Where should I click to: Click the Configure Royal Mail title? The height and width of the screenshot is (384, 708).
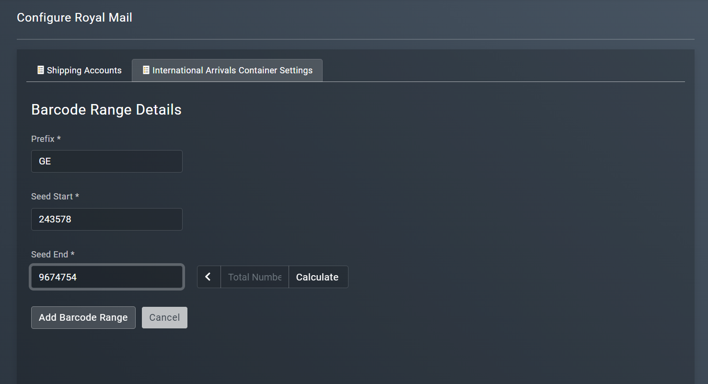pyautogui.click(x=74, y=18)
